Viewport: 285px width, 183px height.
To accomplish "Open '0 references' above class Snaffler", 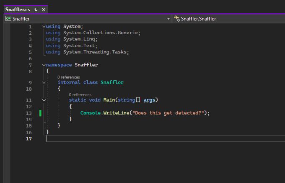I will [x=68, y=77].
